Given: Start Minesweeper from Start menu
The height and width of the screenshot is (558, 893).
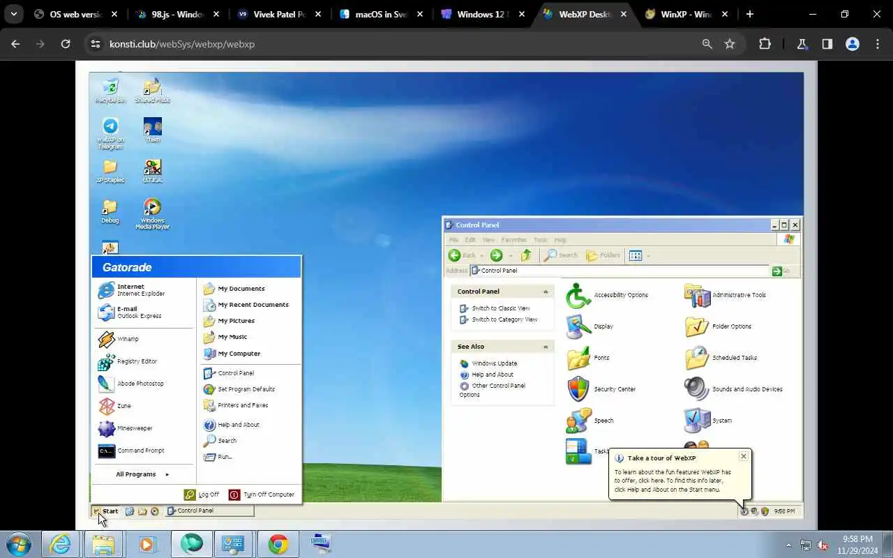Looking at the screenshot, I should click(x=125, y=428).
